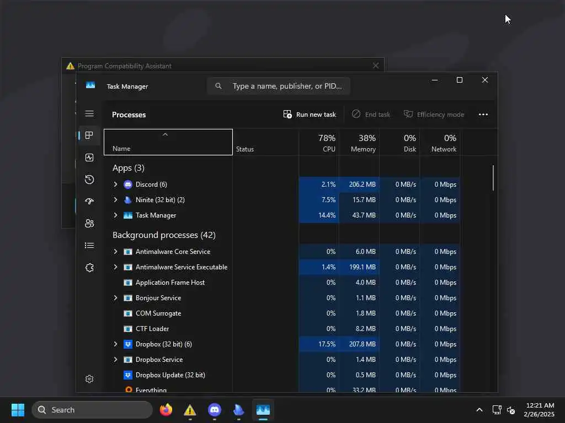Click the Ninite process icon
This screenshot has height=423, width=565.
pyautogui.click(x=128, y=200)
